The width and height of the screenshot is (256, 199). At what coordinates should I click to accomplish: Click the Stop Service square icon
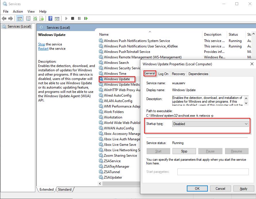[x=73, y=18]
